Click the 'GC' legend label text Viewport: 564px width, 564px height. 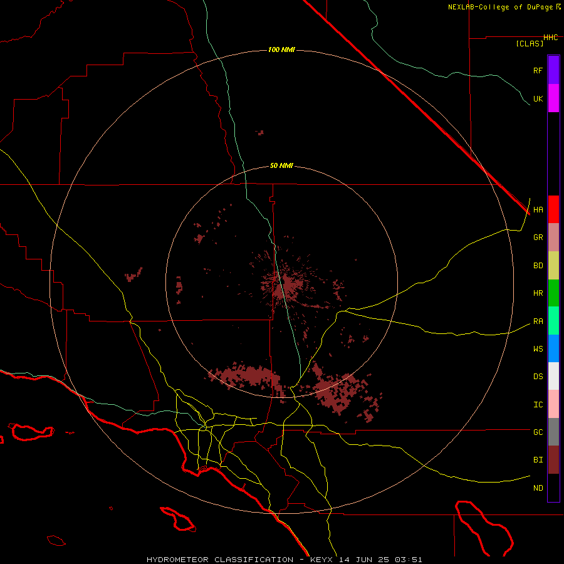click(x=538, y=432)
